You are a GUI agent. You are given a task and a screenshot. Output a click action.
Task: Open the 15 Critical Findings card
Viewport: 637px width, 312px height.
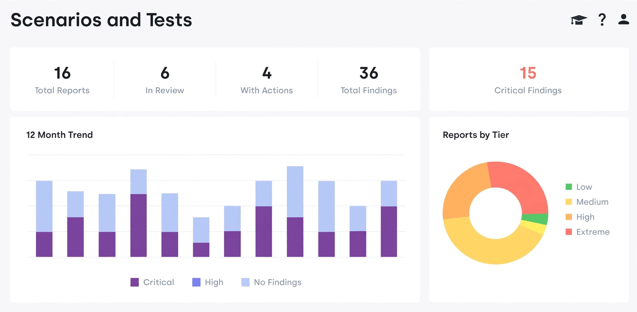(x=529, y=79)
